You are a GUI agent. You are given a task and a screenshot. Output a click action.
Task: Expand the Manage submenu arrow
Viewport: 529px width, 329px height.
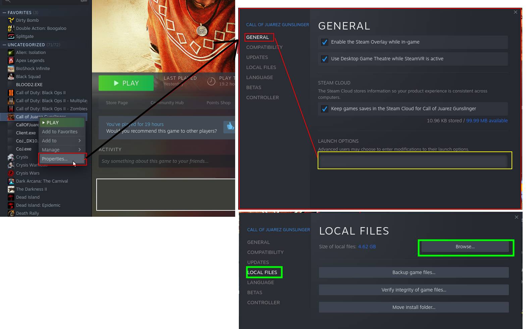pyautogui.click(x=80, y=150)
